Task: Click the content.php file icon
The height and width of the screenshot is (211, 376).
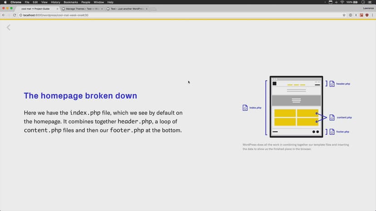Action: [x=332, y=117]
